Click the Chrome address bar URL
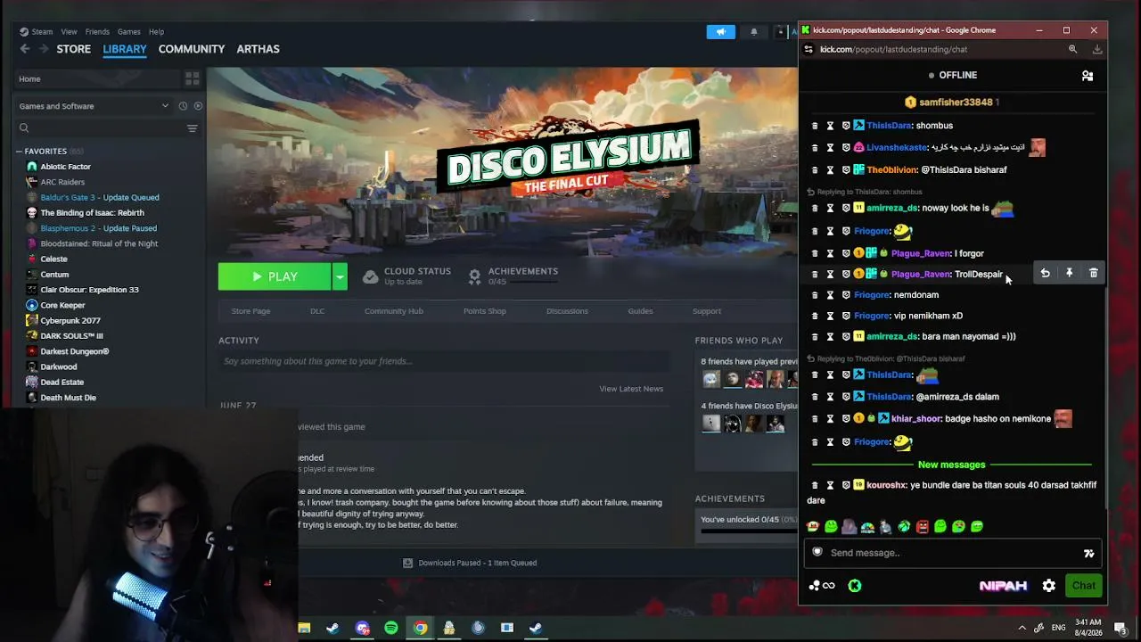The height and width of the screenshot is (642, 1141). click(x=893, y=50)
